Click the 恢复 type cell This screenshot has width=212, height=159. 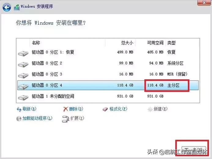click(171, 52)
